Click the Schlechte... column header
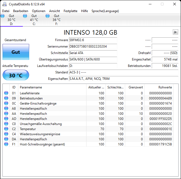The height and width of the screenshot is (179, 181). point(115,87)
